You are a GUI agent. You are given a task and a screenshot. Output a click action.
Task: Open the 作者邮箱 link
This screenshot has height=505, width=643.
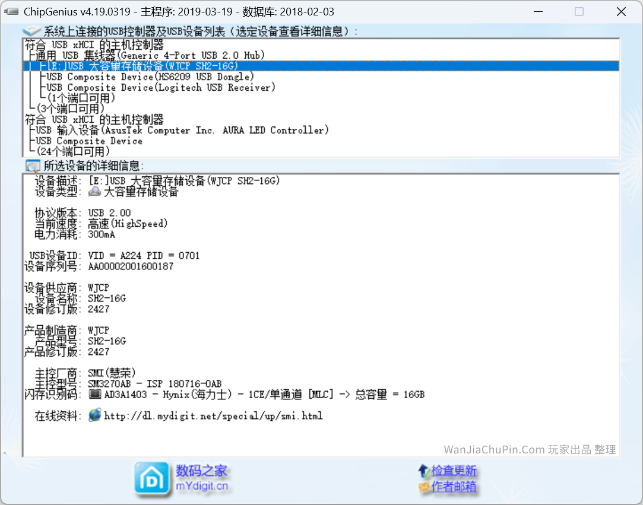point(454,487)
